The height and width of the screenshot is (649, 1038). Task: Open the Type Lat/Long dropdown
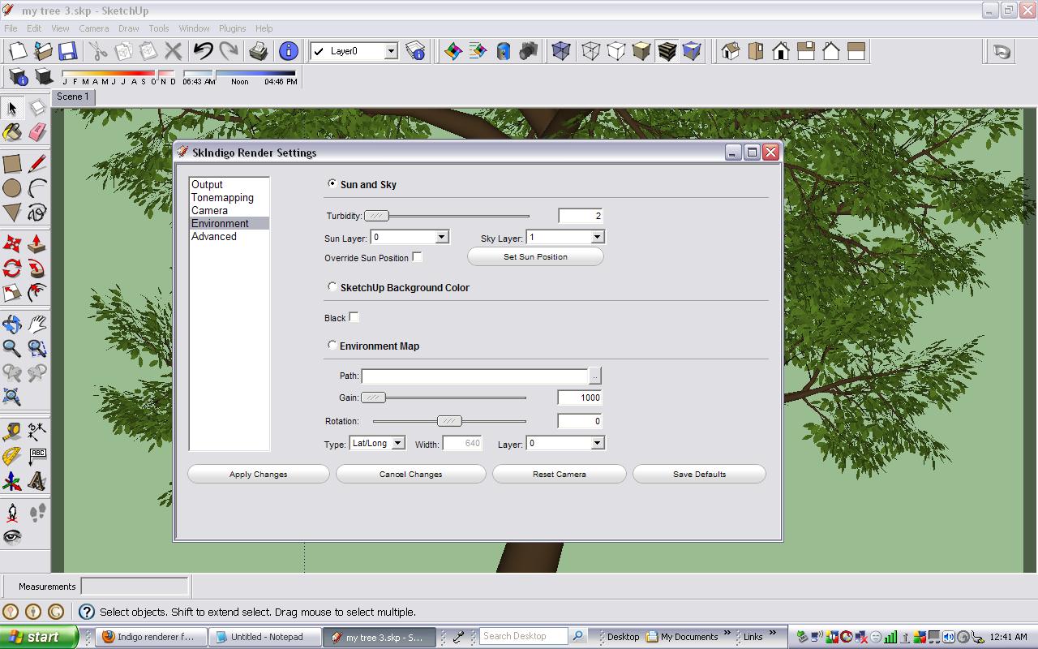[397, 443]
